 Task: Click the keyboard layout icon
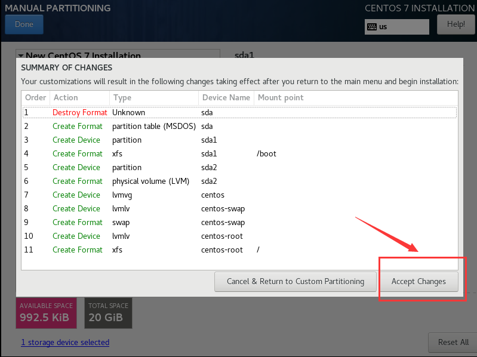tap(372, 27)
